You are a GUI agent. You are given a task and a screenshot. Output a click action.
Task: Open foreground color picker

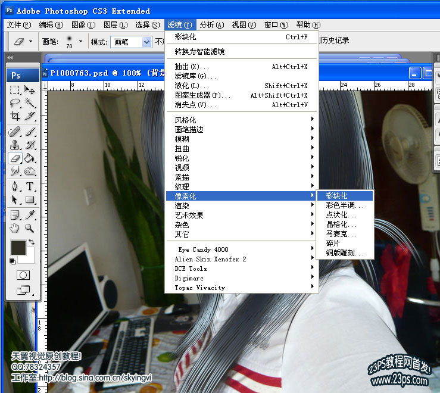coord(18,247)
